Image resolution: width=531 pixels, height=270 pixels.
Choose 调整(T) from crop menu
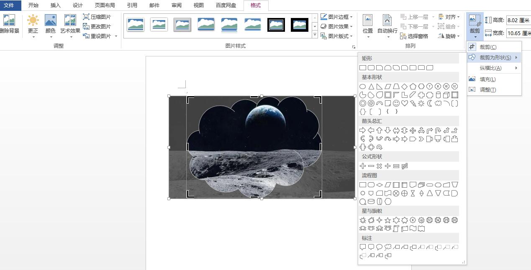[494, 90]
